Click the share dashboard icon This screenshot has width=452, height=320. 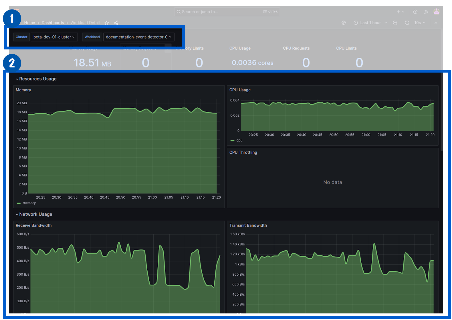click(x=116, y=23)
